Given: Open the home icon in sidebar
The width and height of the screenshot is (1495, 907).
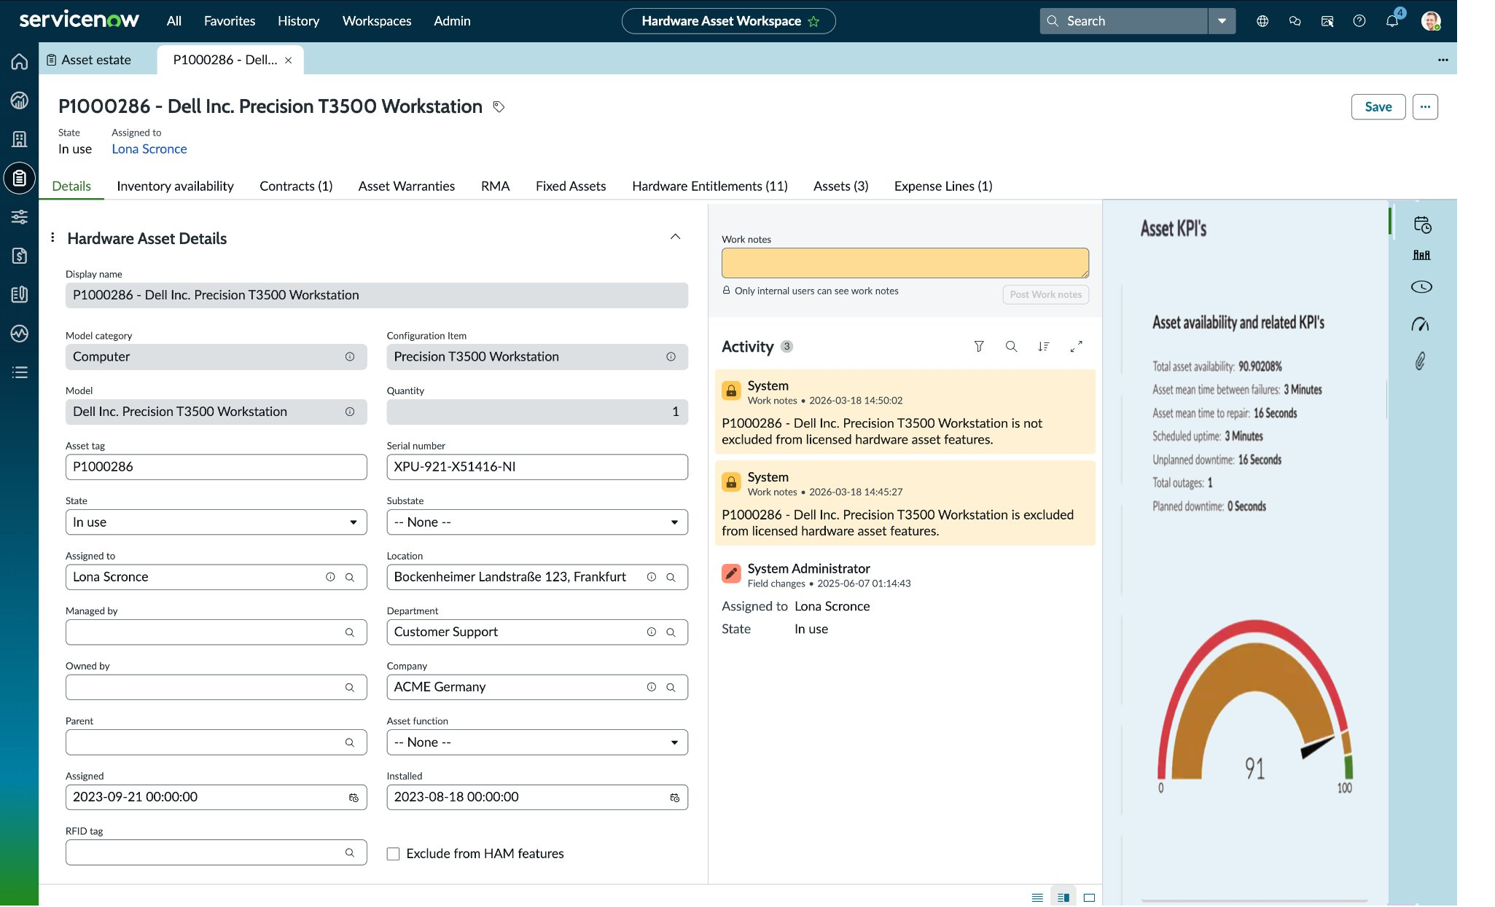Looking at the screenshot, I should pos(20,62).
